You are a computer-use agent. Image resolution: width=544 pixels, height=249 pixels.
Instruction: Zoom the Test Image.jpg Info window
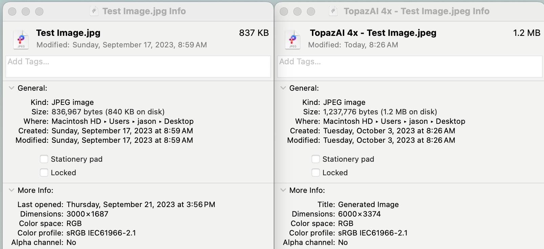click(39, 12)
